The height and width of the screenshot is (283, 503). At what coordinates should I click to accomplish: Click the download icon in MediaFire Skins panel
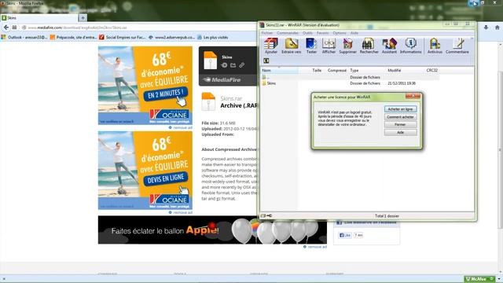(224, 65)
